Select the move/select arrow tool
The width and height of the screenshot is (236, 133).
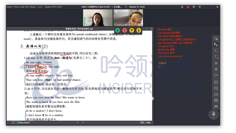point(216,45)
